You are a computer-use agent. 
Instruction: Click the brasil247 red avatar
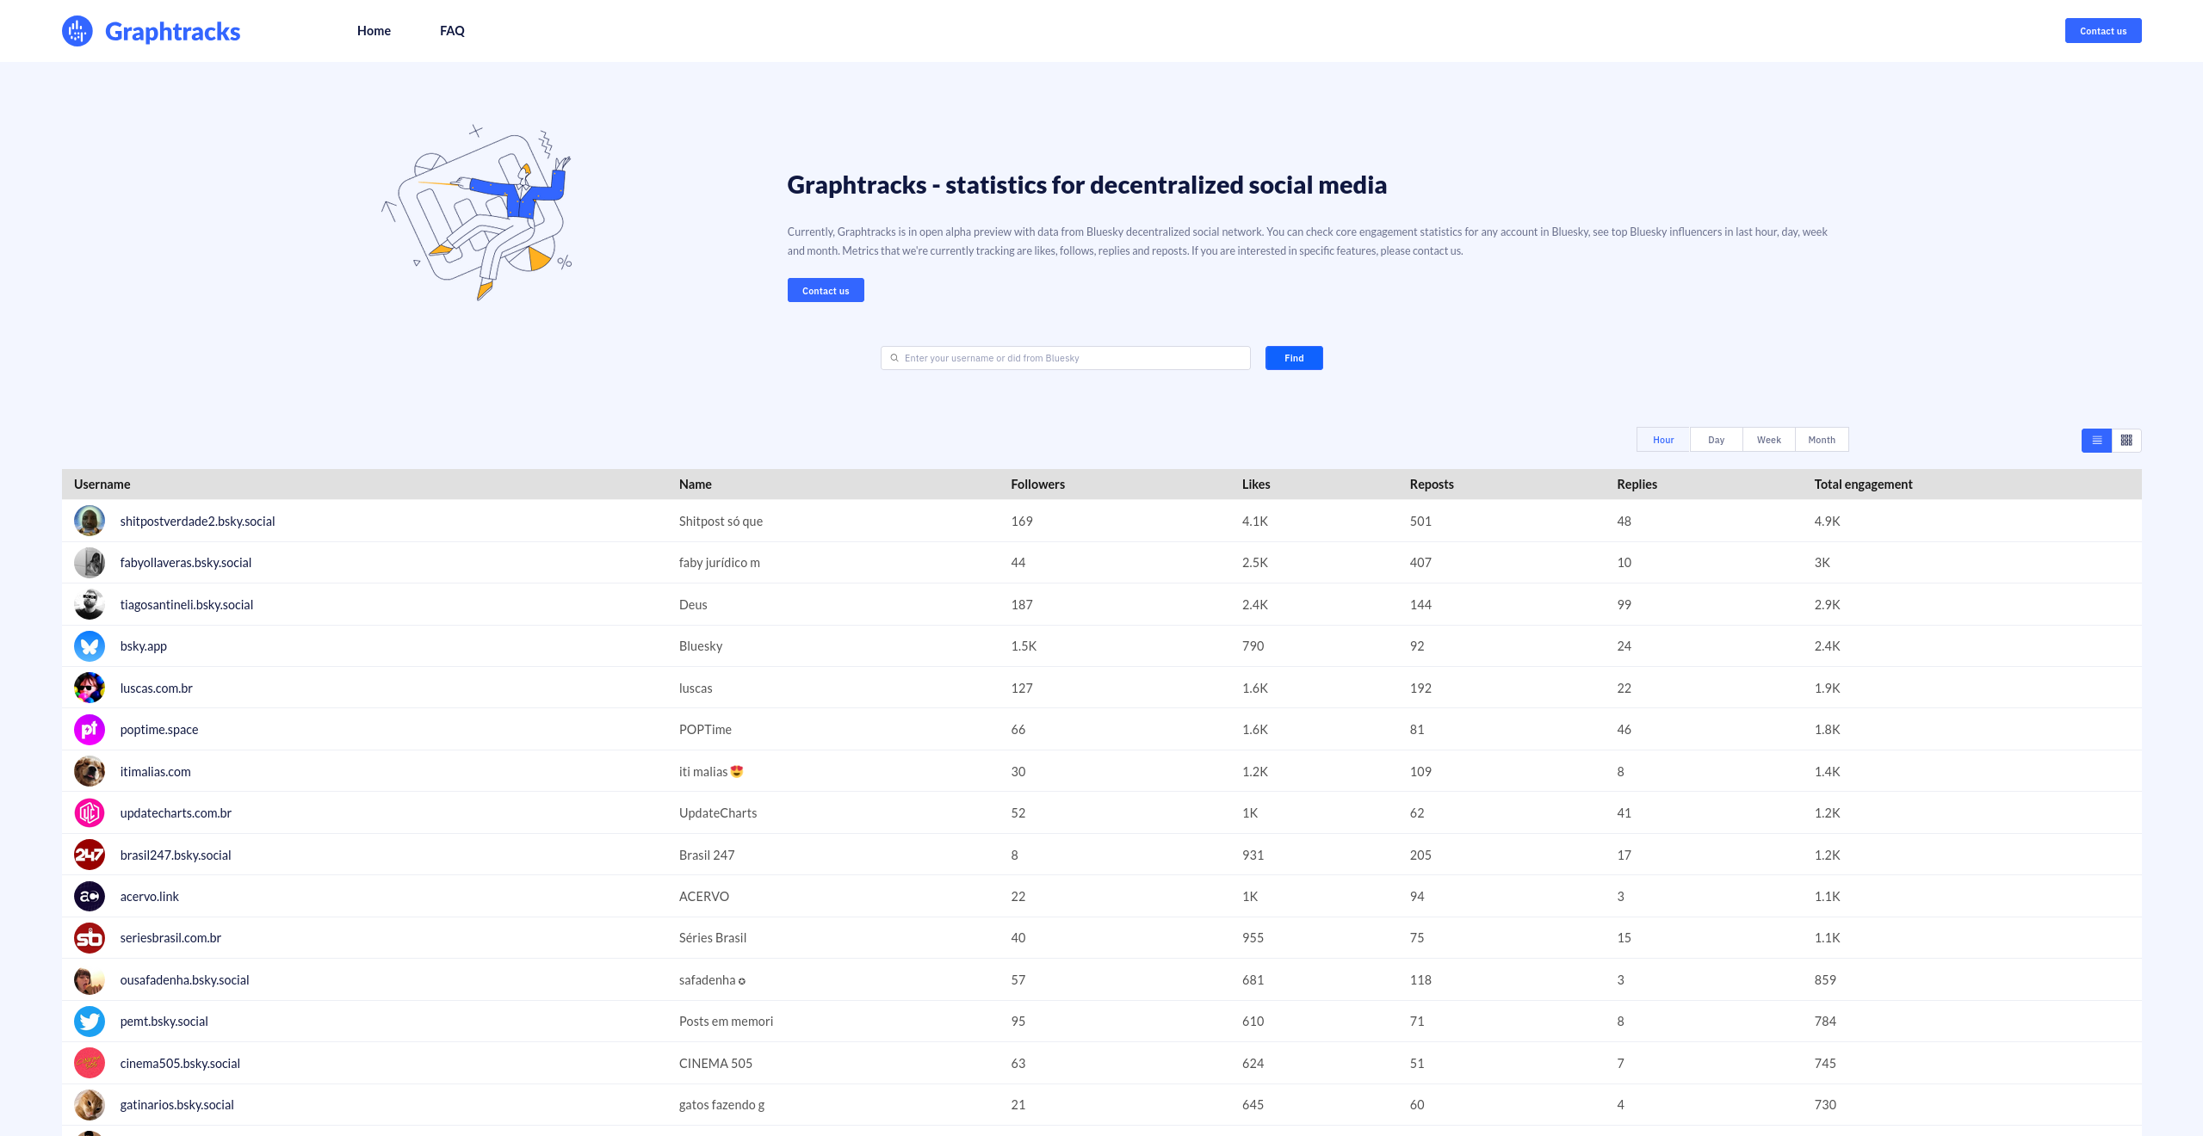90,855
